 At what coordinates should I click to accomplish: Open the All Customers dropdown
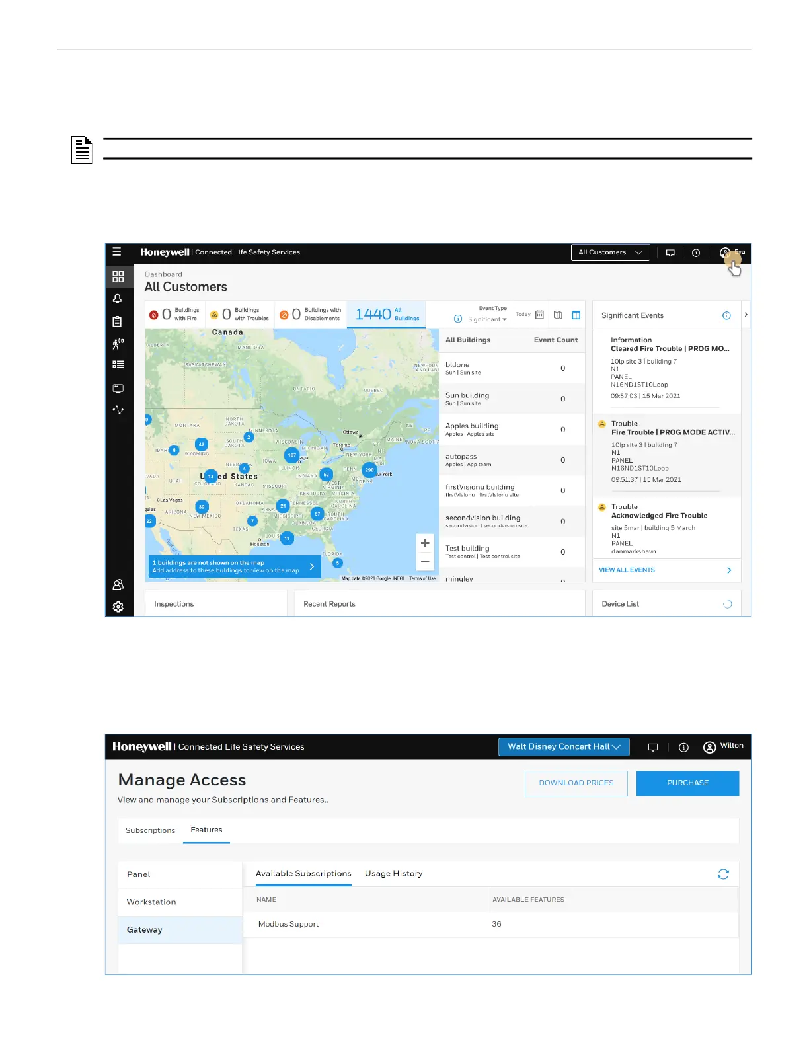tap(610, 252)
